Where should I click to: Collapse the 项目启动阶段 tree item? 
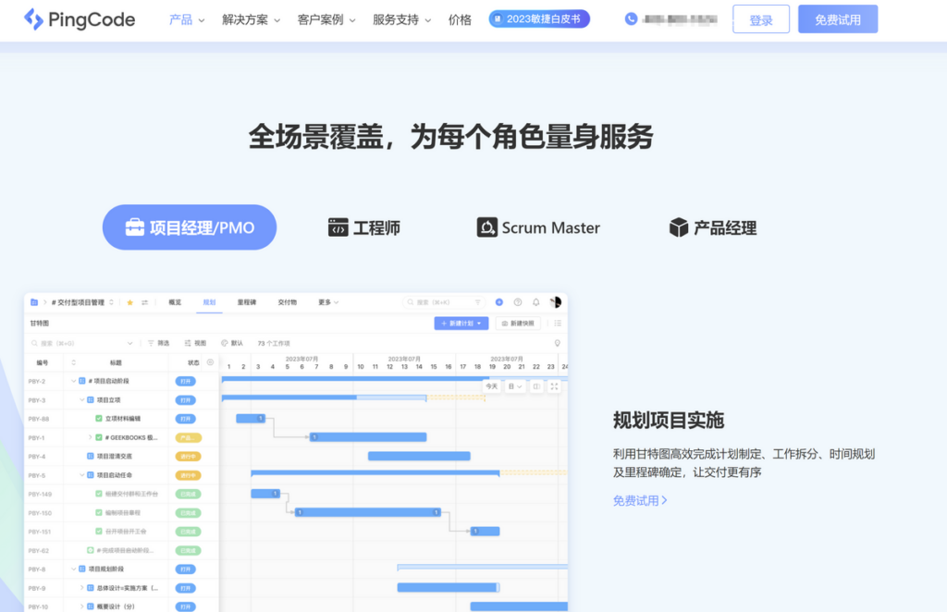point(74,381)
